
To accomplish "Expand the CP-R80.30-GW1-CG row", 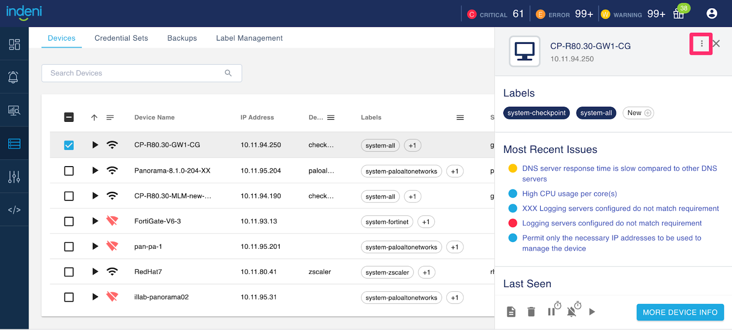I will (95, 145).
